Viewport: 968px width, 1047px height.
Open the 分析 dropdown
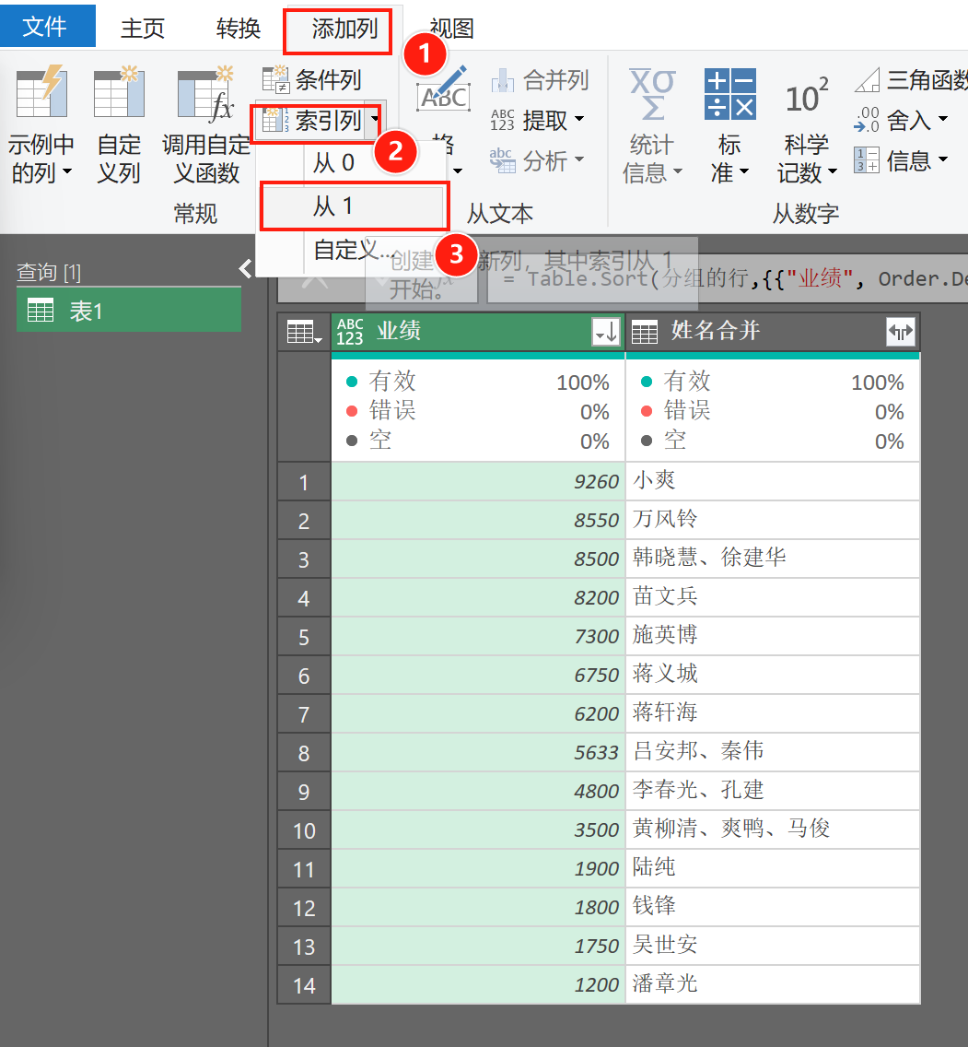point(537,160)
